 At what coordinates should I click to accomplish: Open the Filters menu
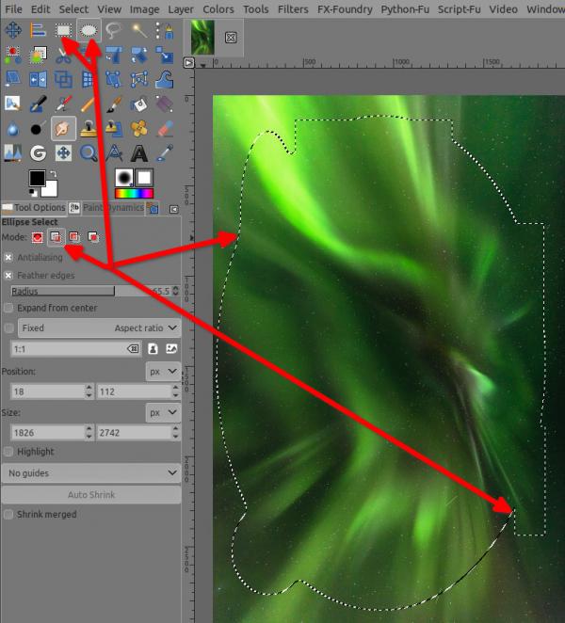point(293,9)
